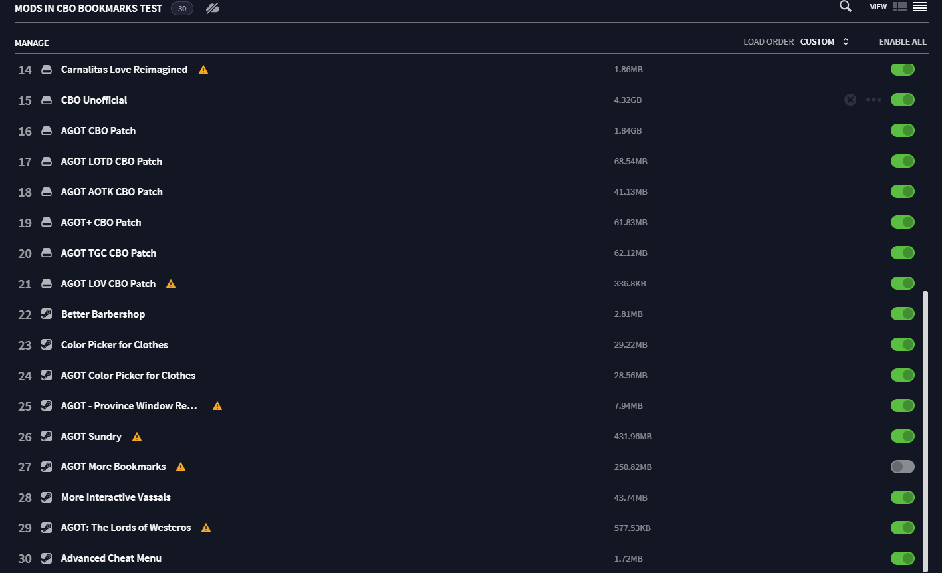Click the Enable All button
The width and height of the screenshot is (942, 573).
902,42
